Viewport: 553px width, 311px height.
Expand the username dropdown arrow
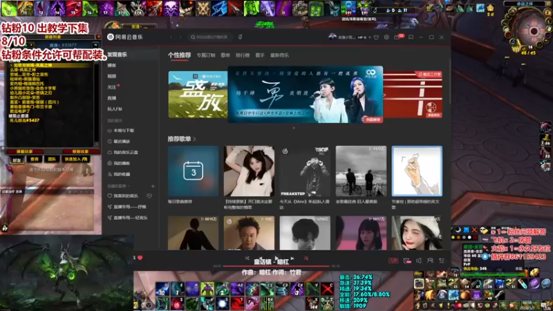coord(370,37)
